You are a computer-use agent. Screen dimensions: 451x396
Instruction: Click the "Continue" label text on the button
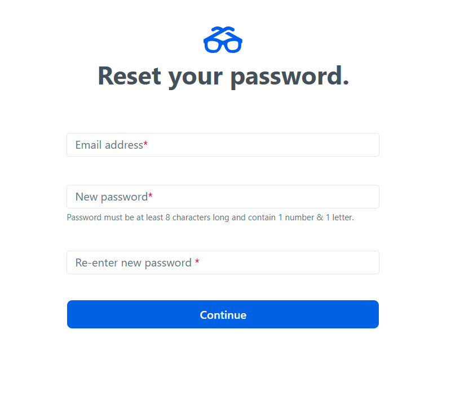pos(223,315)
